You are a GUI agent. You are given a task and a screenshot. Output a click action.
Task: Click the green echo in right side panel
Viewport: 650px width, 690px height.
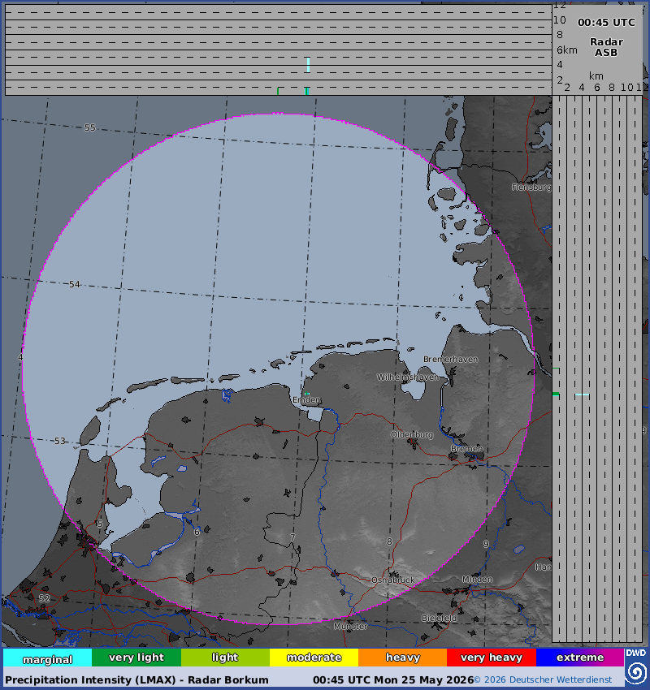(x=556, y=394)
